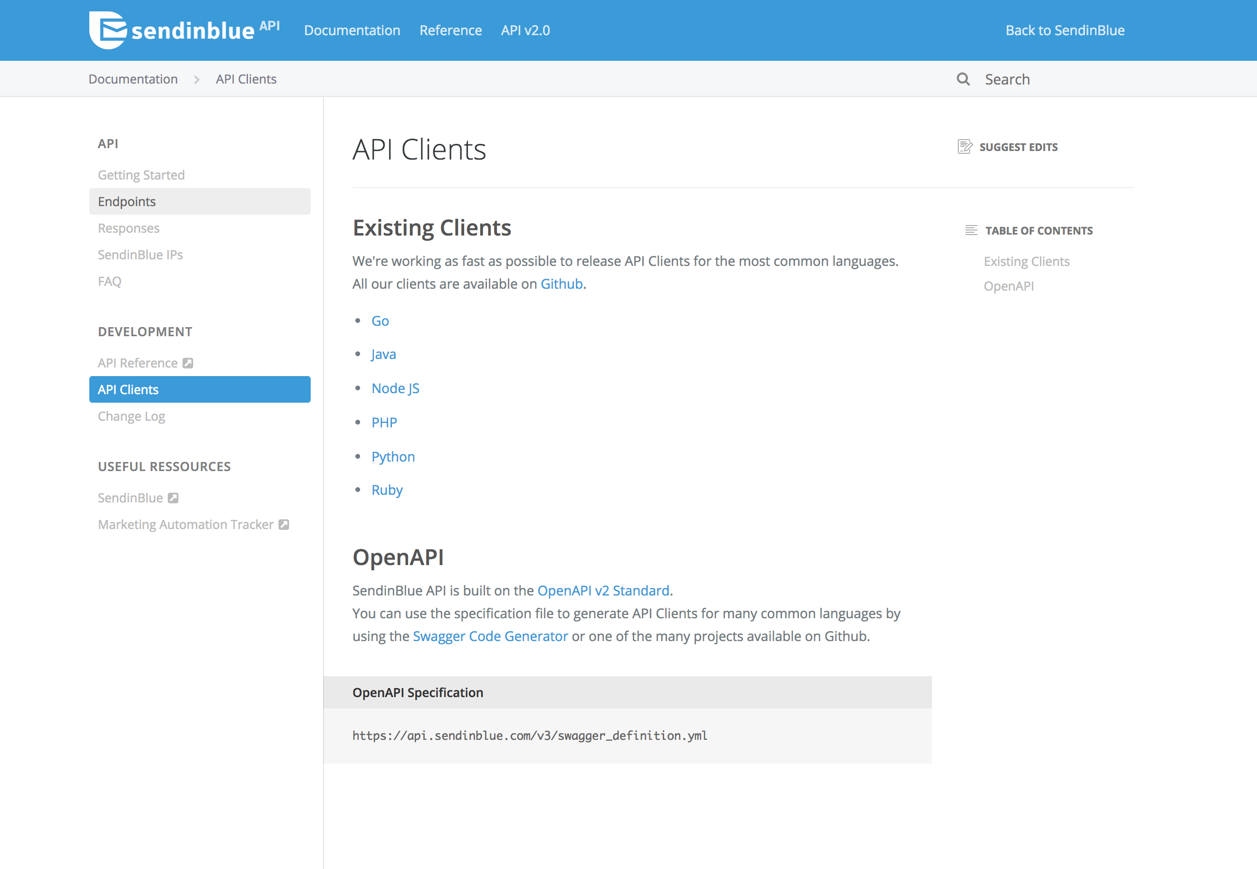Click Documentation in the breadcrumb
This screenshot has width=1257, height=869.
point(133,79)
